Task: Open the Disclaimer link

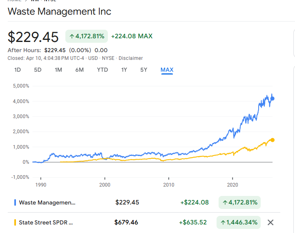Action: (131, 58)
